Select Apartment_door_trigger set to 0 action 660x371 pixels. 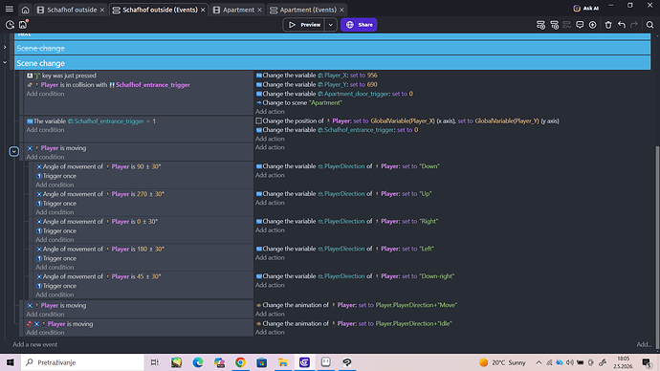click(334, 94)
